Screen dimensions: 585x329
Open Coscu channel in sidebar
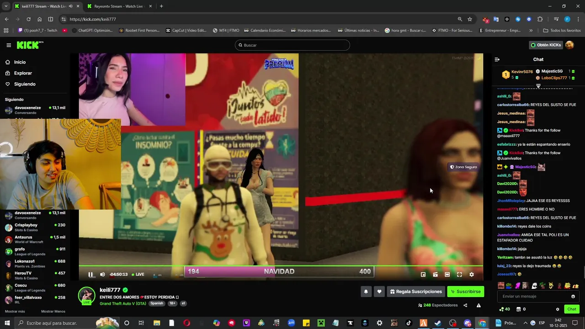point(35,287)
